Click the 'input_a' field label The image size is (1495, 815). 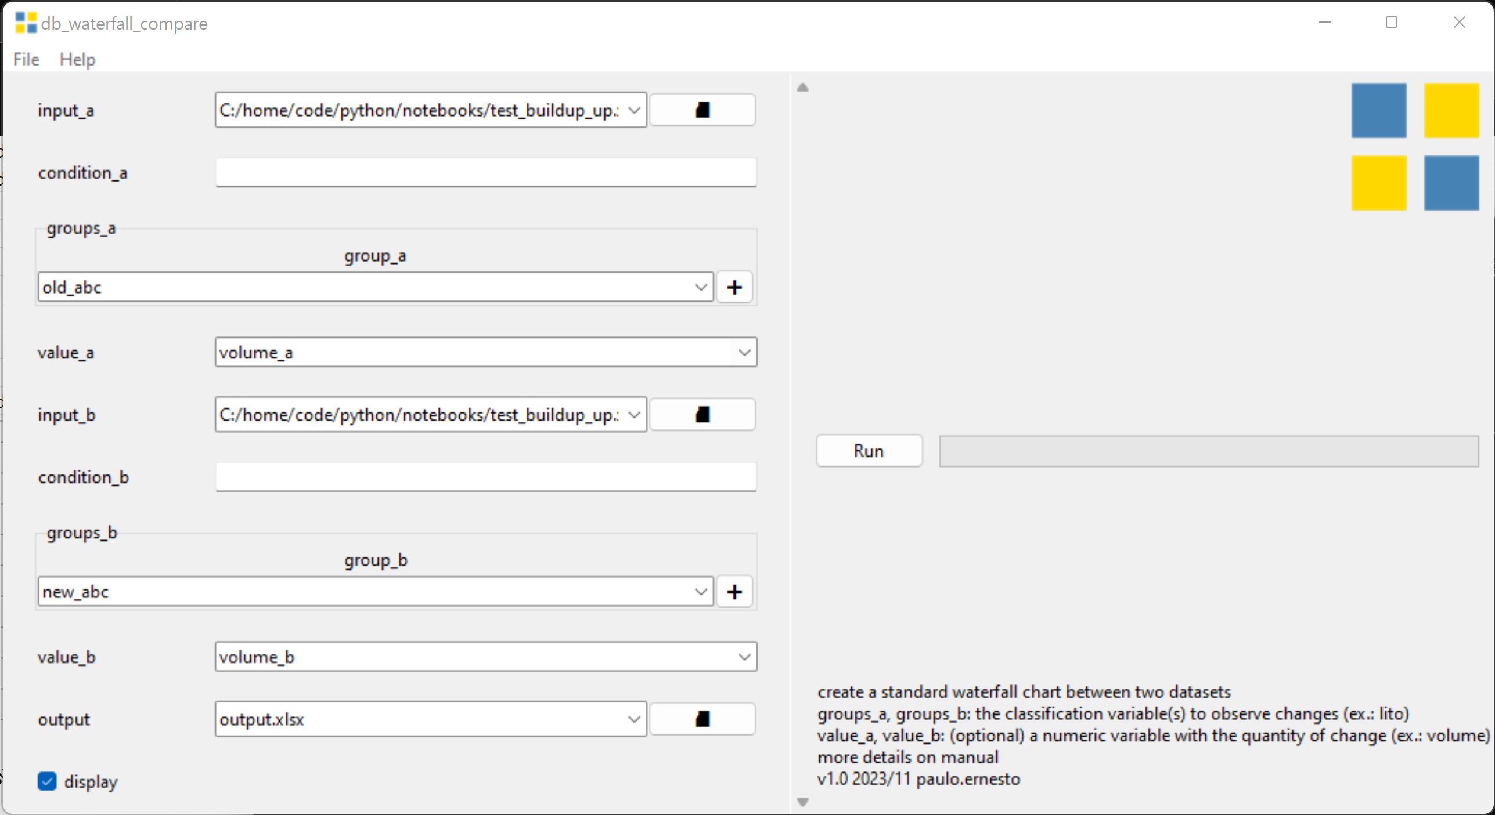coord(66,110)
